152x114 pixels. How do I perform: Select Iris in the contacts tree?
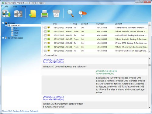click(x=16, y=28)
